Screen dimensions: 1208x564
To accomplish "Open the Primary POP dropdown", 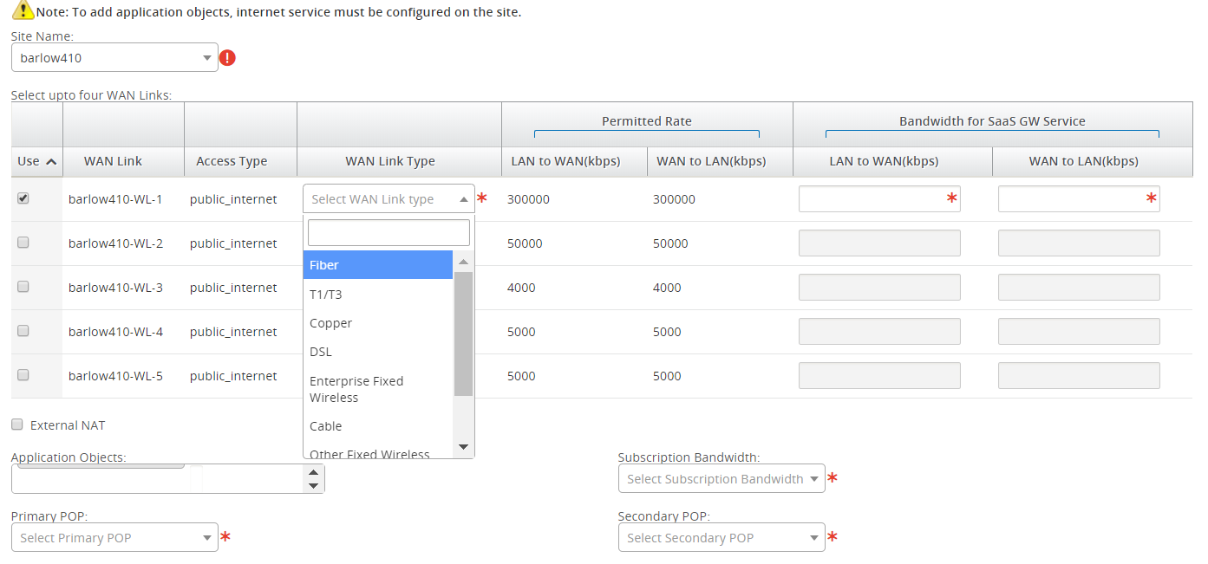I will pyautogui.click(x=114, y=537).
